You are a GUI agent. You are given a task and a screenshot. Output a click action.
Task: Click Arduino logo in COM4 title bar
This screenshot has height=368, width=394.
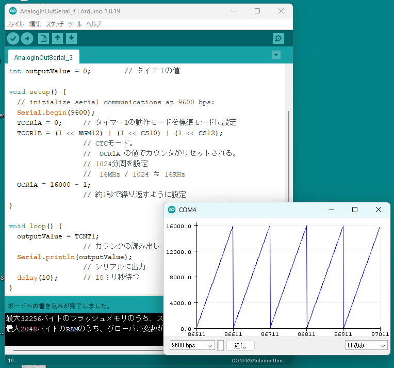coord(172,210)
